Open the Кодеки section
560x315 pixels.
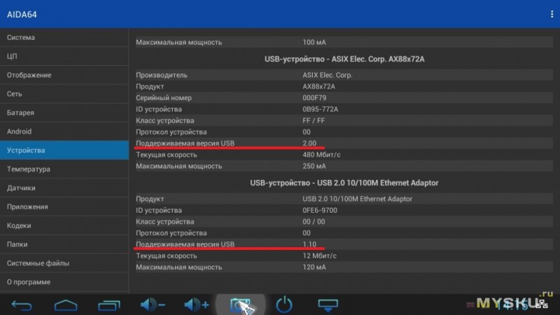click(64, 225)
